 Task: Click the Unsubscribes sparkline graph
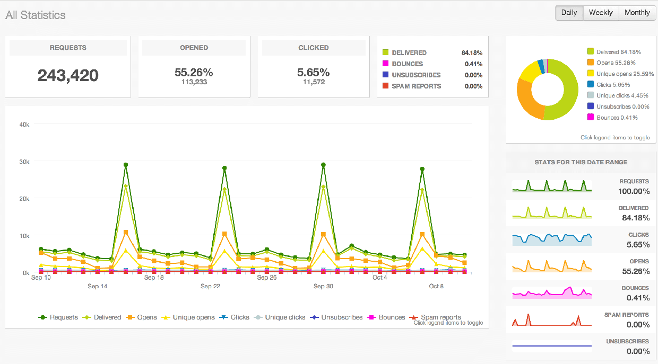[x=552, y=346]
